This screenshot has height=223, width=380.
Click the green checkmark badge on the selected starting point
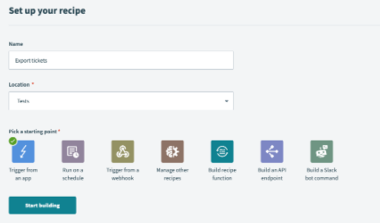tap(13, 141)
